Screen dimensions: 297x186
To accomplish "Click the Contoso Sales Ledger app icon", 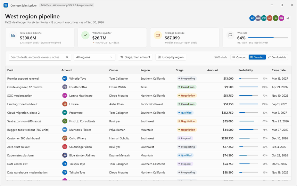I will click(x=6, y=5).
